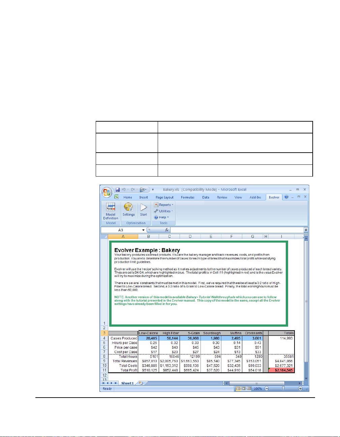
Task: Expand the formula bar
Action: [x=306, y=230]
